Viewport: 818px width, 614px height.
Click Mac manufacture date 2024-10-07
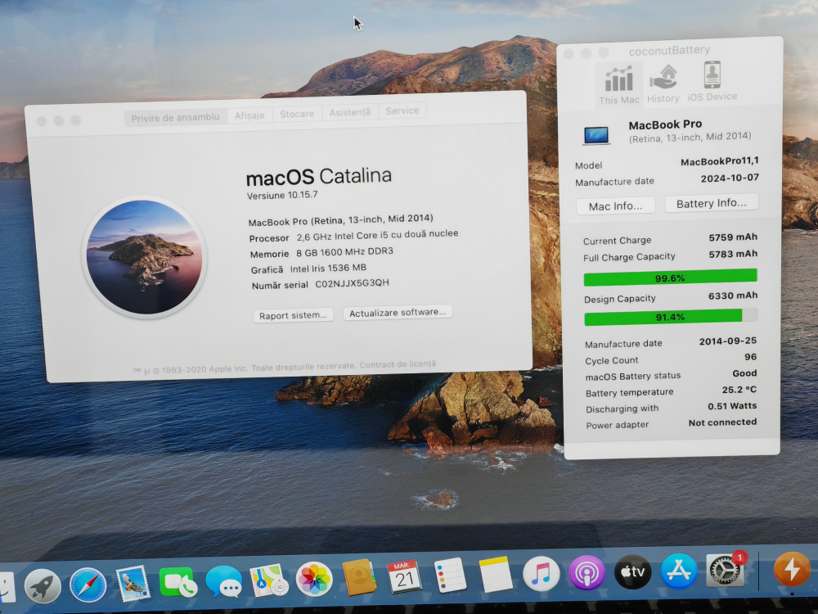click(x=730, y=178)
